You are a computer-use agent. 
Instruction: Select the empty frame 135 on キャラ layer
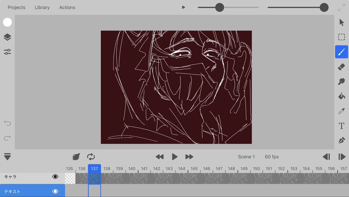(70, 179)
